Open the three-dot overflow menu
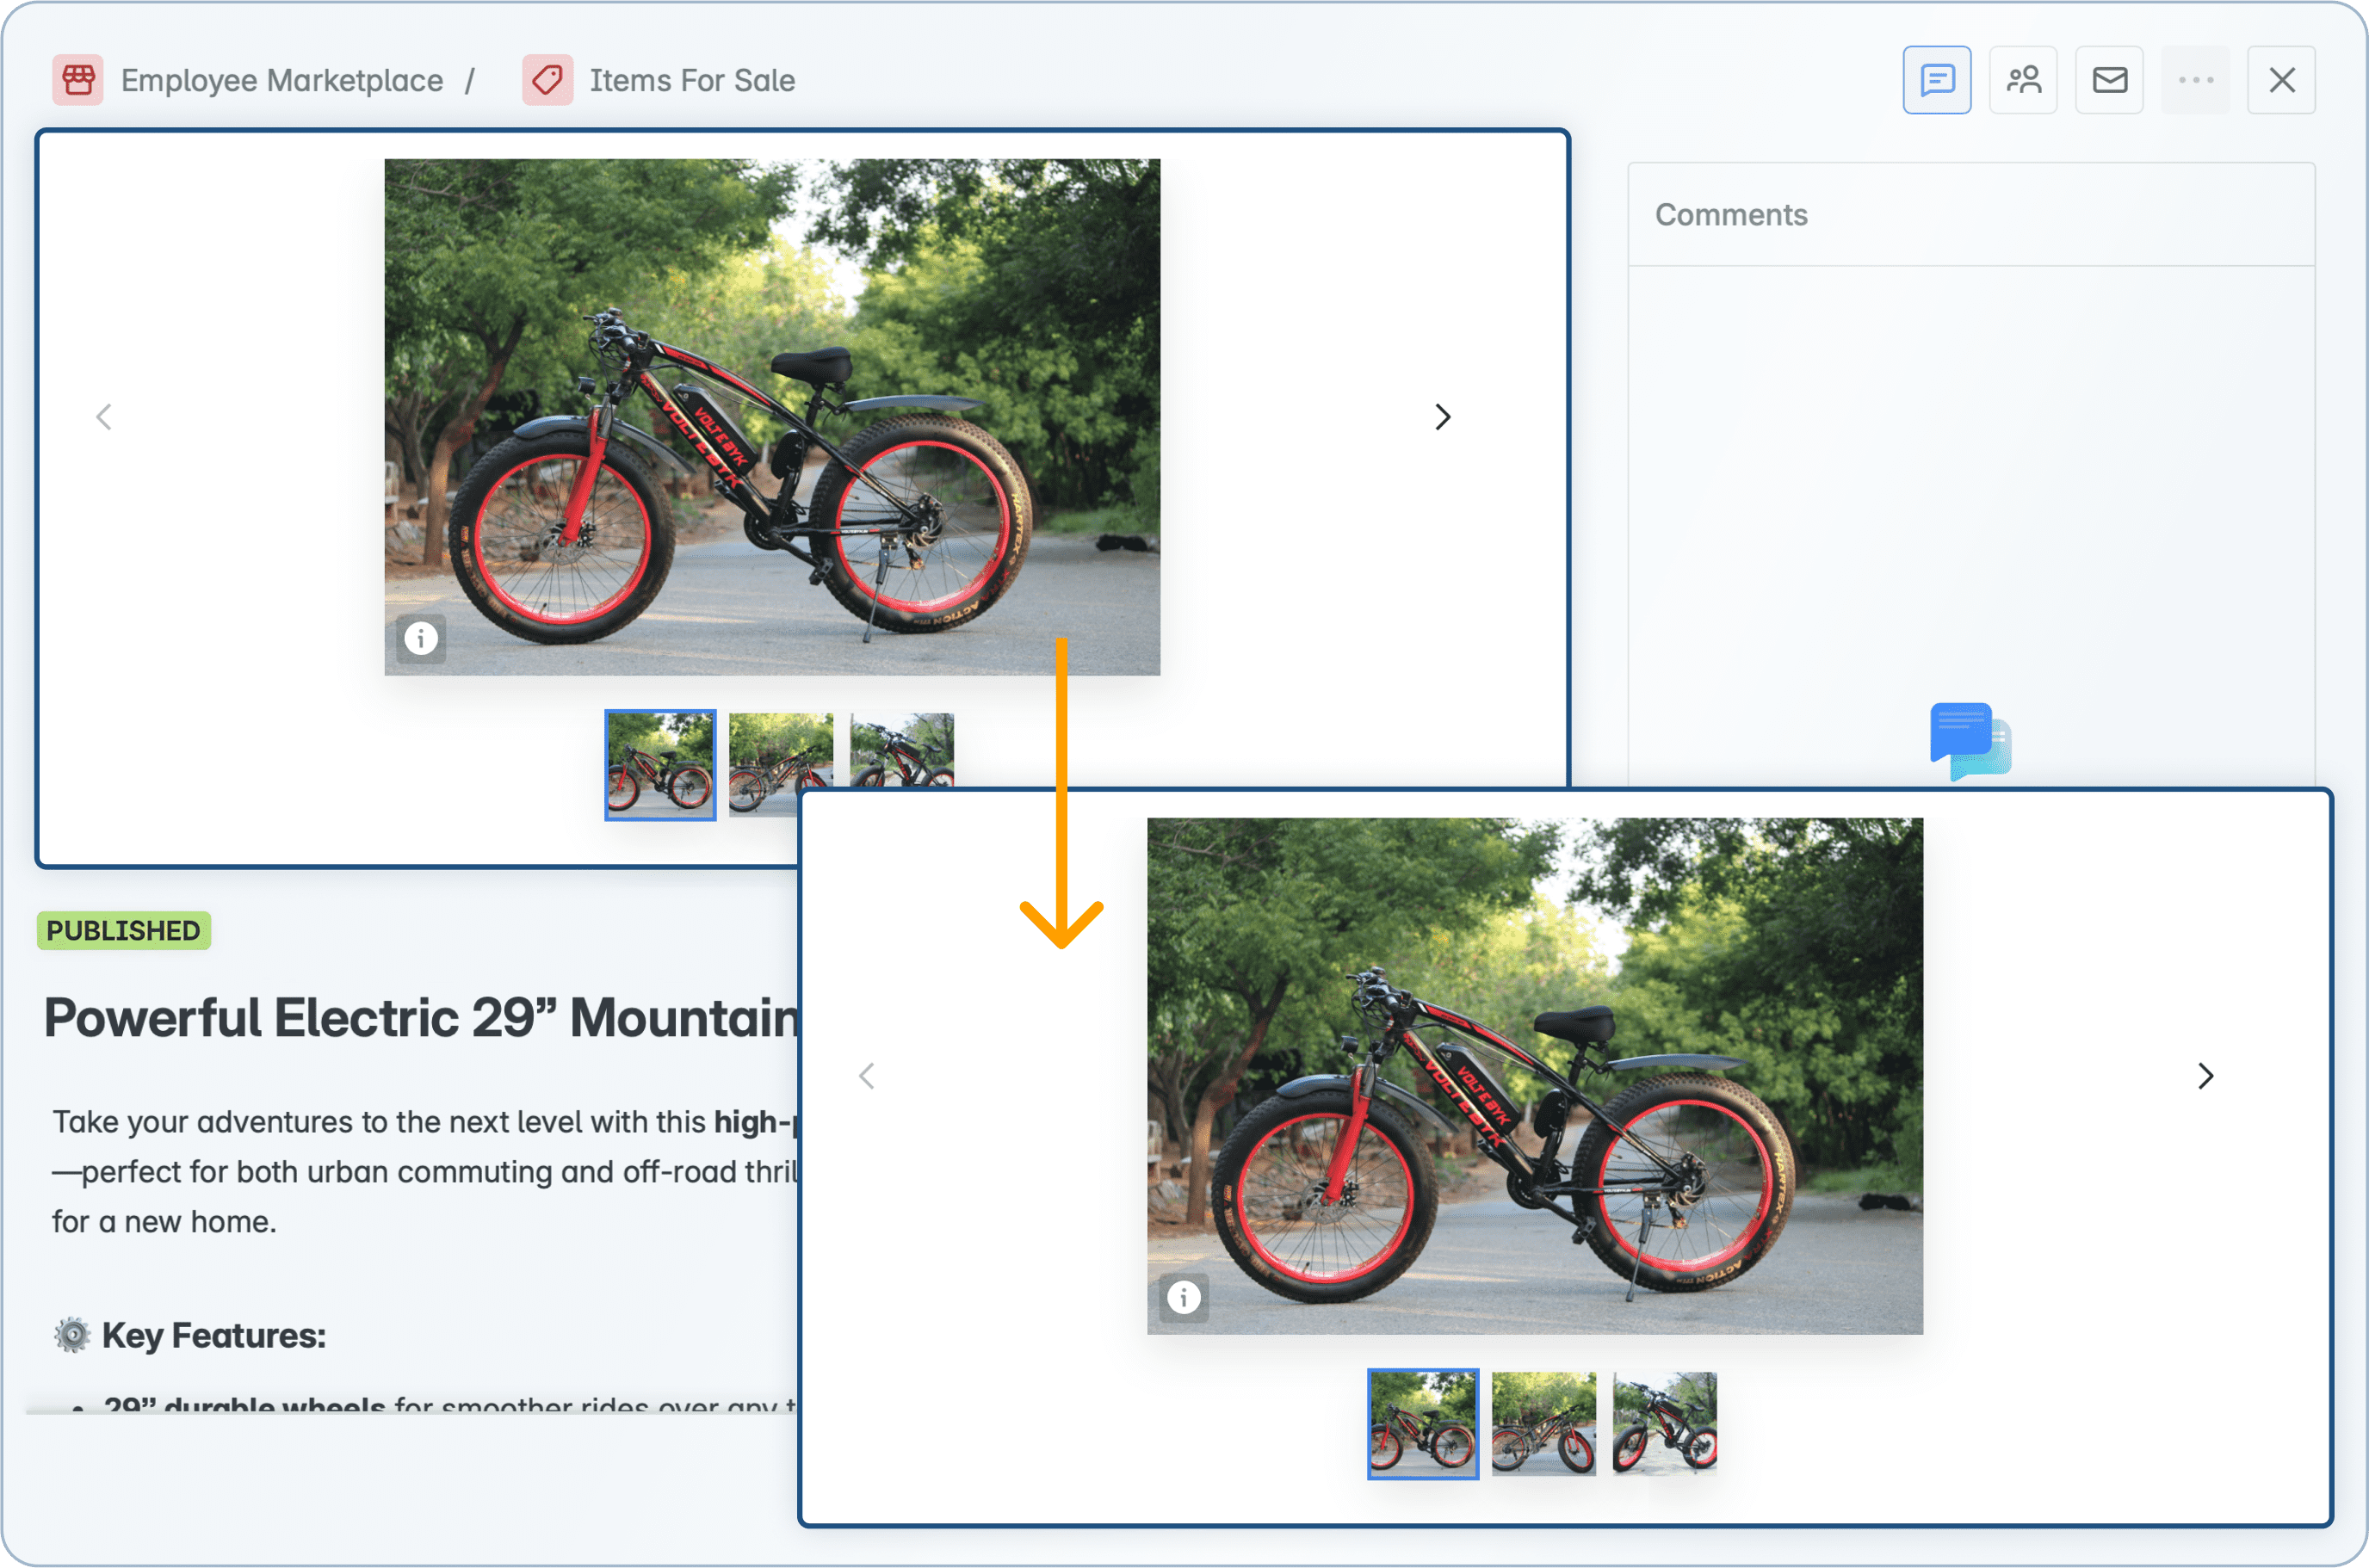Viewport: 2369px width, 1568px height. click(2195, 79)
